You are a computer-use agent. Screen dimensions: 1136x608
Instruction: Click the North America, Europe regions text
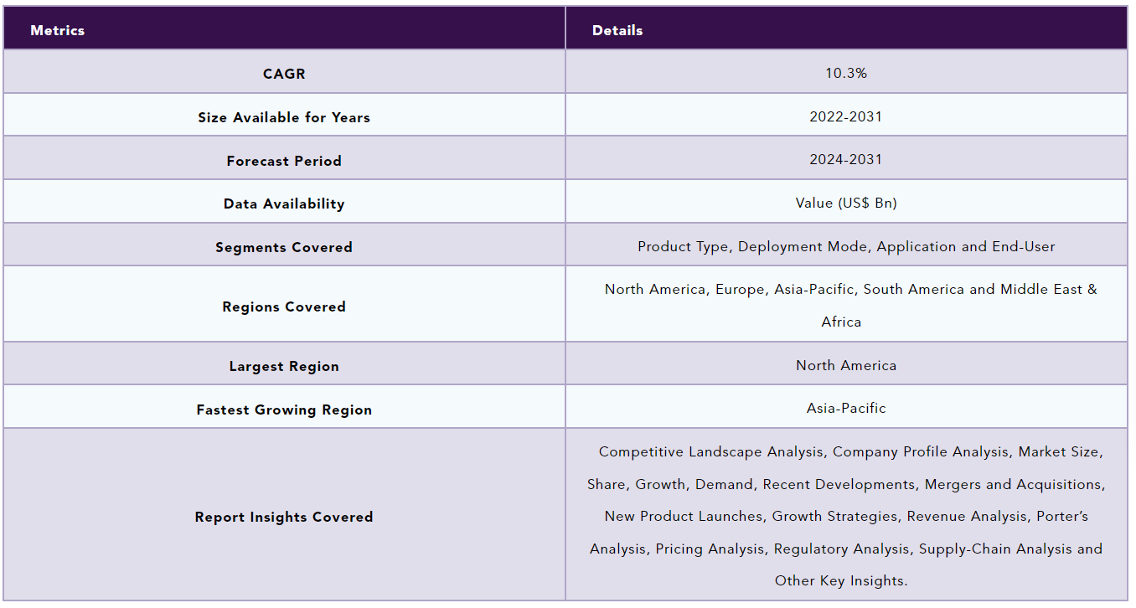[684, 289]
